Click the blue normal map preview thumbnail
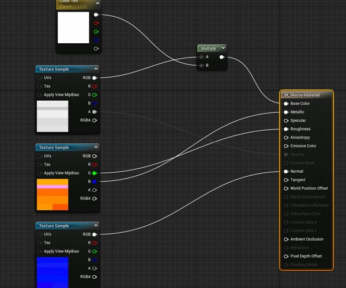Image resolution: width=346 pixels, height=288 pixels. point(52,272)
